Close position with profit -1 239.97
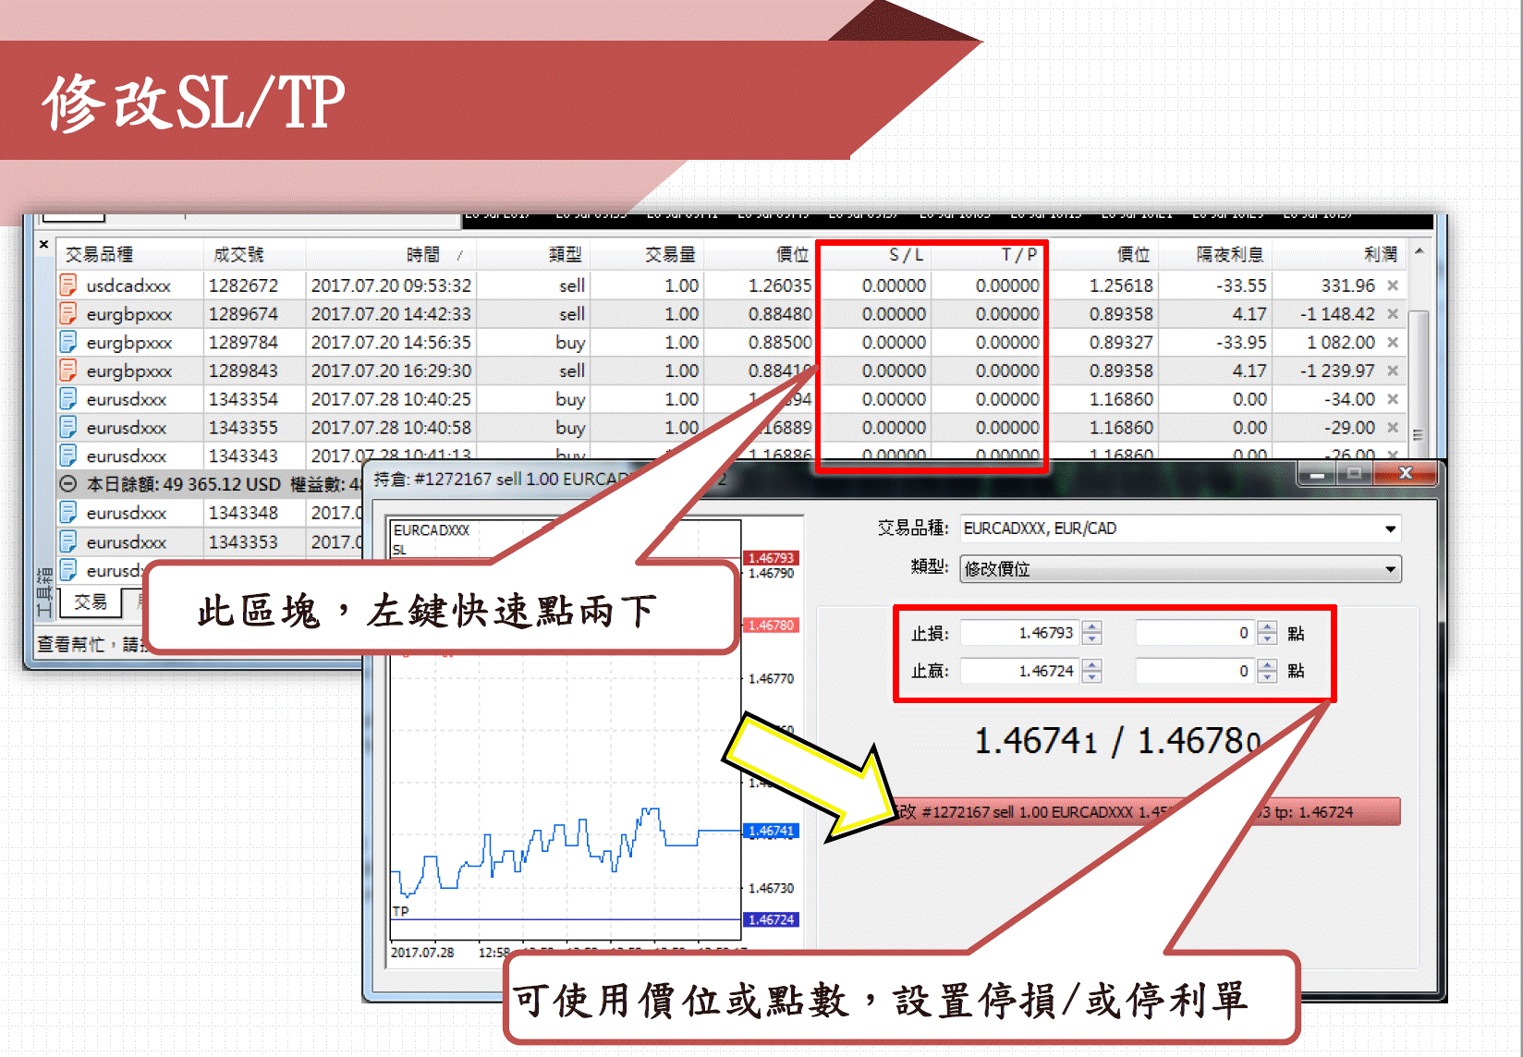Image resolution: width=1523 pixels, height=1057 pixels. [x=1393, y=371]
